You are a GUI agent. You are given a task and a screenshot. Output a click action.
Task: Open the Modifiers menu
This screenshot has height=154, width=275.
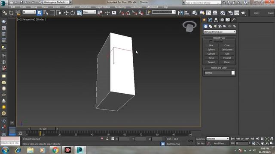(x=70, y=7)
